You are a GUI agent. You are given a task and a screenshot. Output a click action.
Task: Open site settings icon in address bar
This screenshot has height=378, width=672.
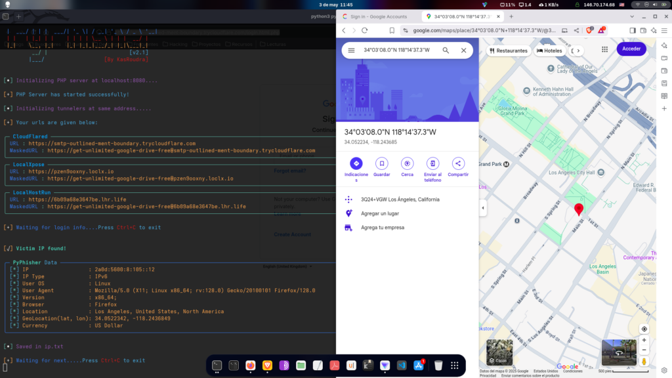click(x=406, y=30)
